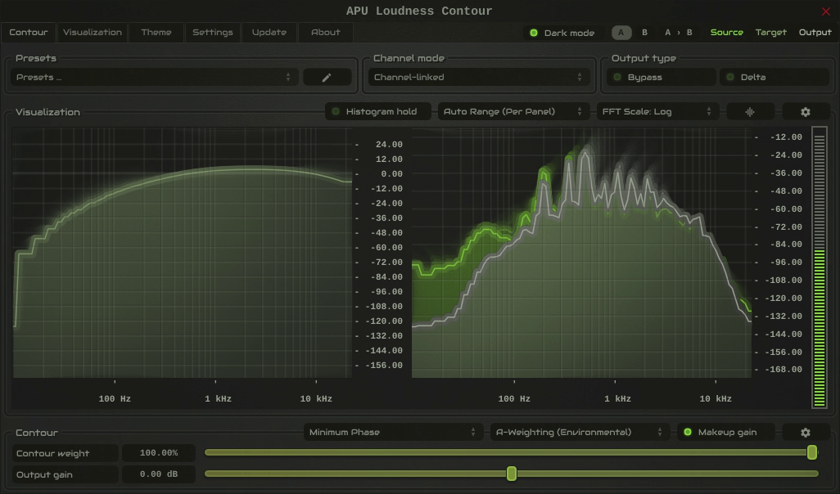Toggle Target curve display
Viewport: 840px width, 494px height.
click(x=771, y=33)
